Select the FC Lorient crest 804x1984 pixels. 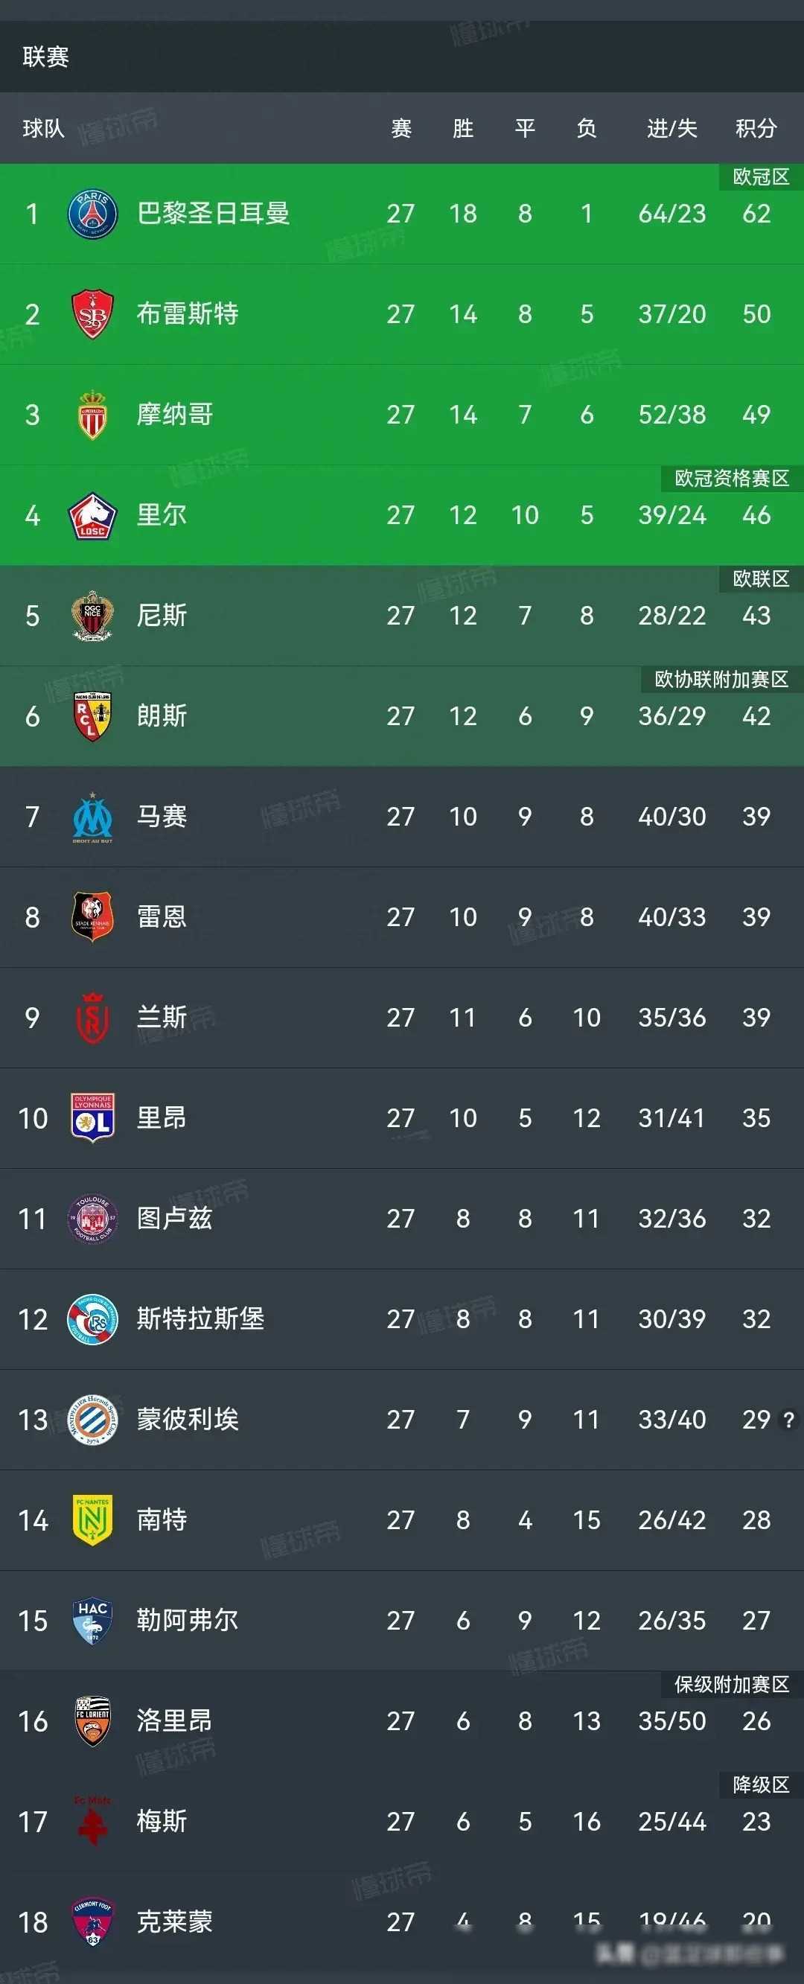[x=92, y=1720]
